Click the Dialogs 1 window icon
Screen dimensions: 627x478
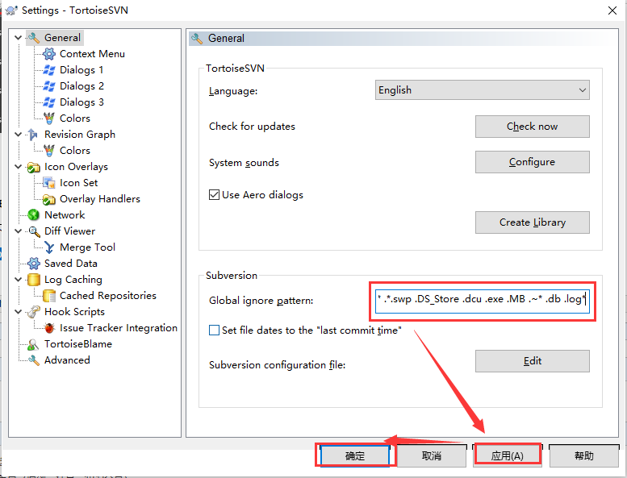tap(48, 70)
